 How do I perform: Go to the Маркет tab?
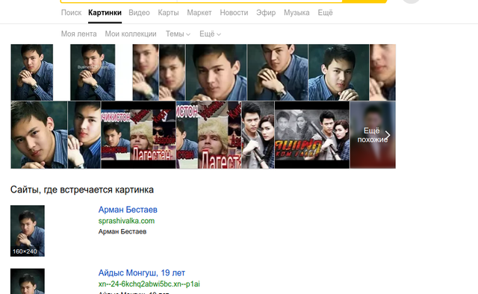(x=199, y=13)
